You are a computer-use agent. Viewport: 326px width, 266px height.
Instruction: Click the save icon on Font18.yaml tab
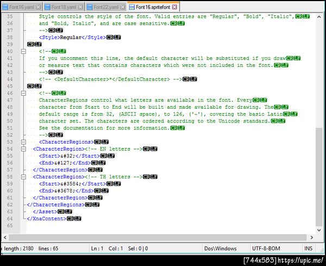click(x=47, y=7)
